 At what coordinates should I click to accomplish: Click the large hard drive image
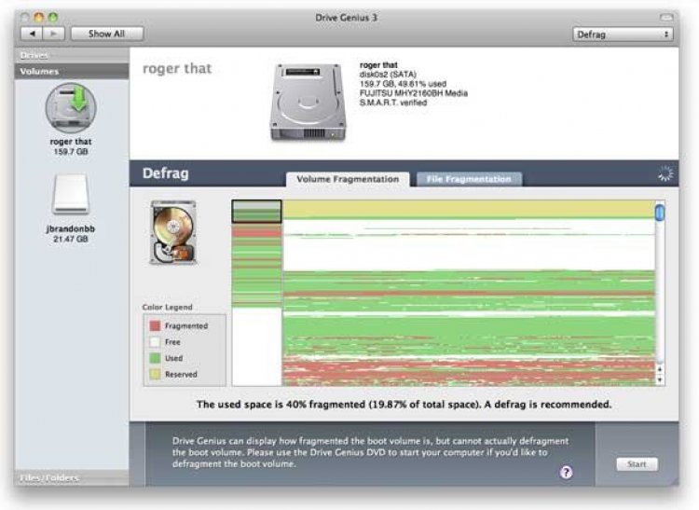[x=308, y=102]
